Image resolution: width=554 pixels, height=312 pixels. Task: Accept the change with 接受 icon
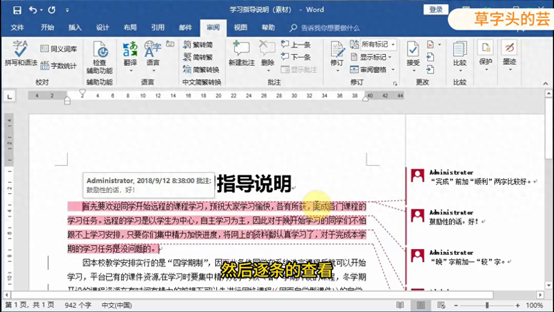pyautogui.click(x=413, y=49)
